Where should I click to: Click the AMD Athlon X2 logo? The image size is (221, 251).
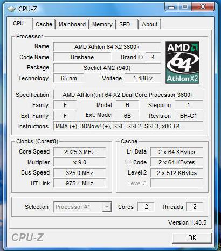point(182,62)
